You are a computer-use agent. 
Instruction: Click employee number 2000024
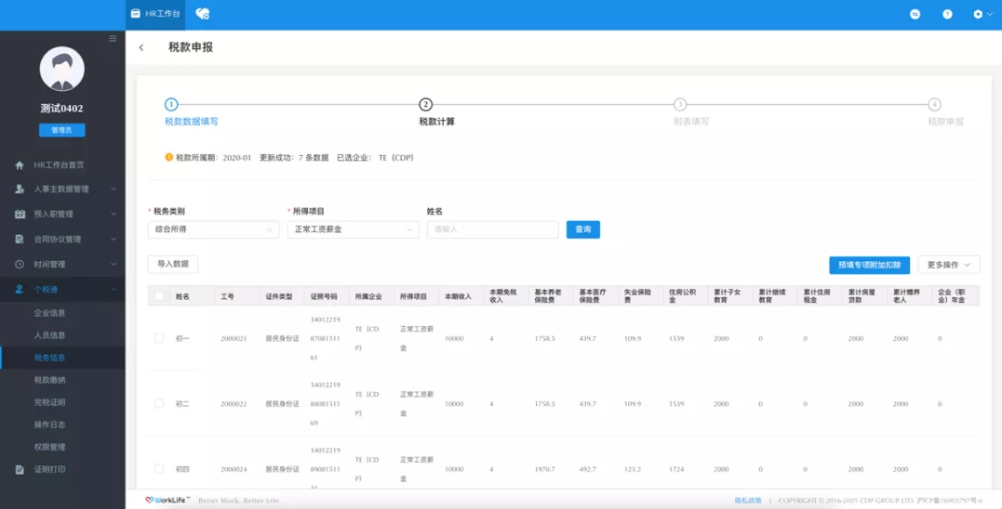click(234, 469)
